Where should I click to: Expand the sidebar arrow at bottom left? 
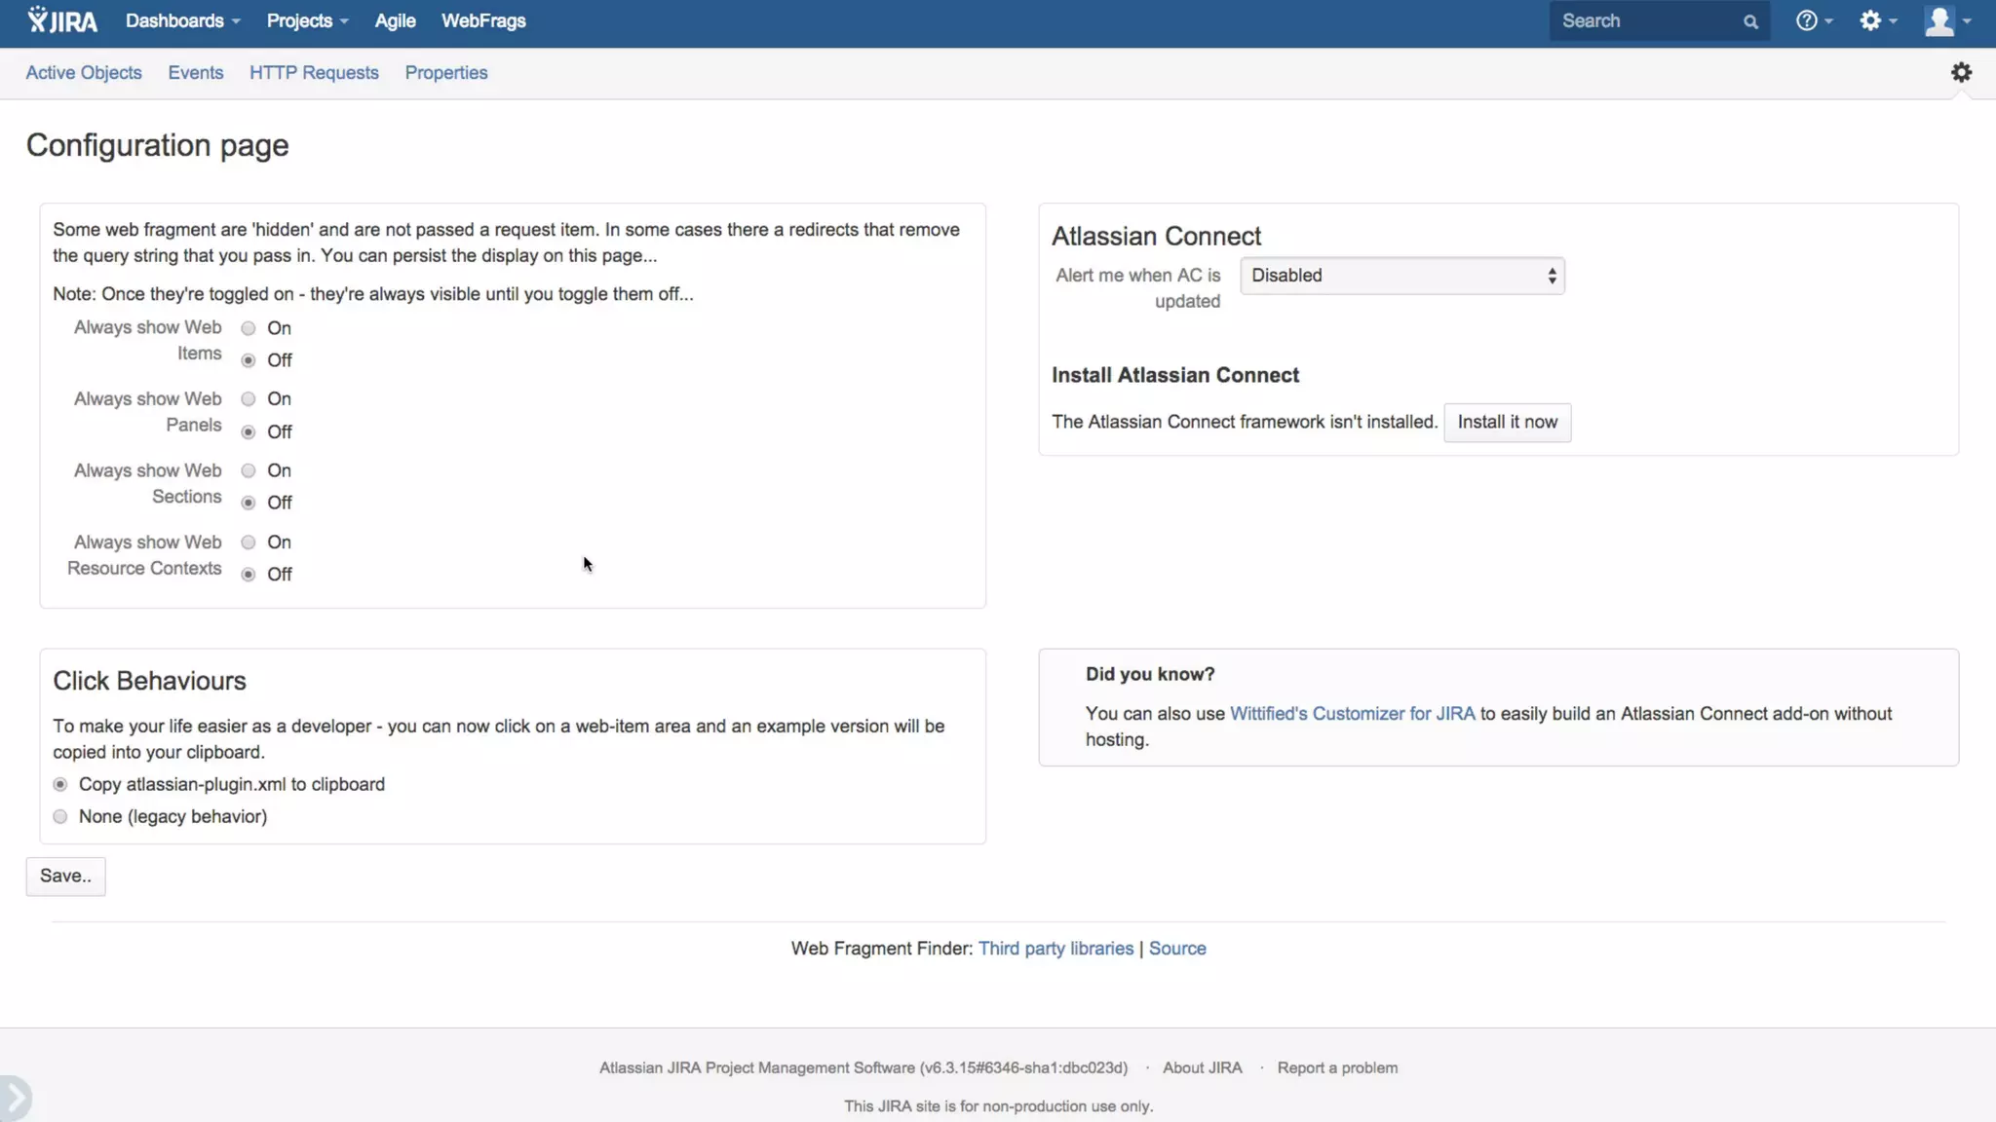[x=16, y=1097]
